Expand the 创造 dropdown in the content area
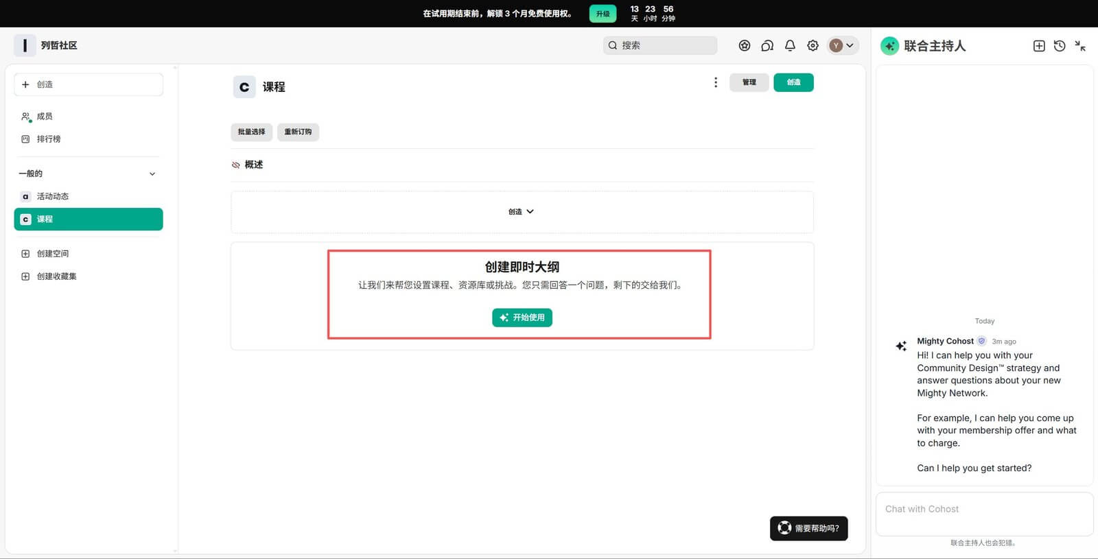 522,212
